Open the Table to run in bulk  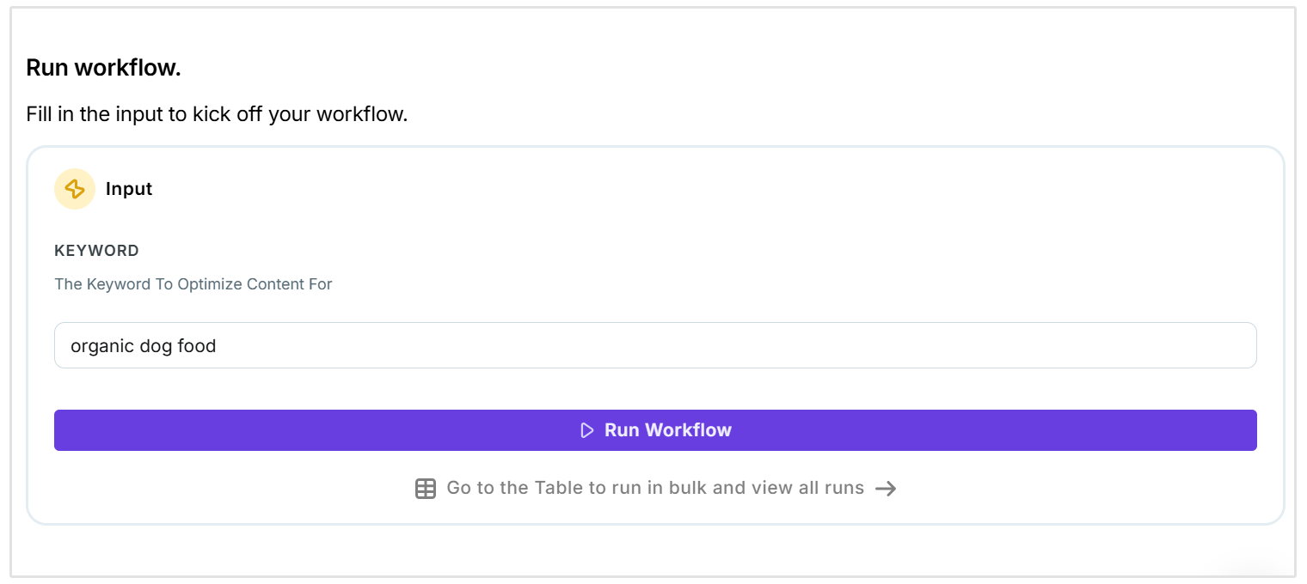[x=653, y=487]
